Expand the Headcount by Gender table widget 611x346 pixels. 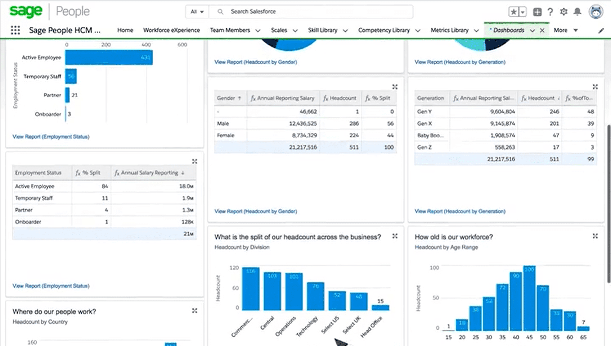pyautogui.click(x=395, y=87)
